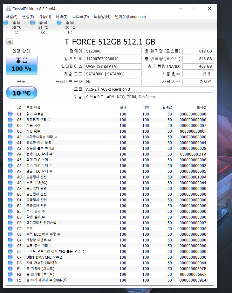Click raw value 000000001FFA
232x293 pixels.
pyautogui.click(x=193, y=154)
